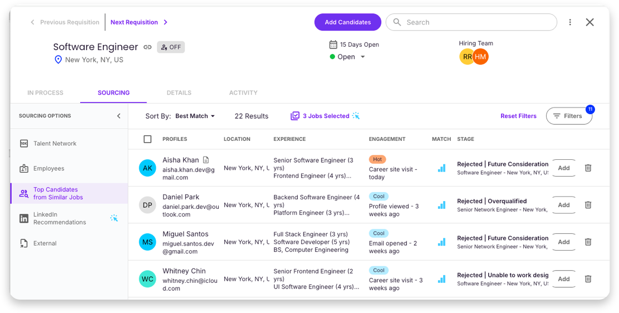Image resolution: width=619 pixels, height=313 pixels.
Task: Switch to the In Process tab
Action: [x=46, y=93]
